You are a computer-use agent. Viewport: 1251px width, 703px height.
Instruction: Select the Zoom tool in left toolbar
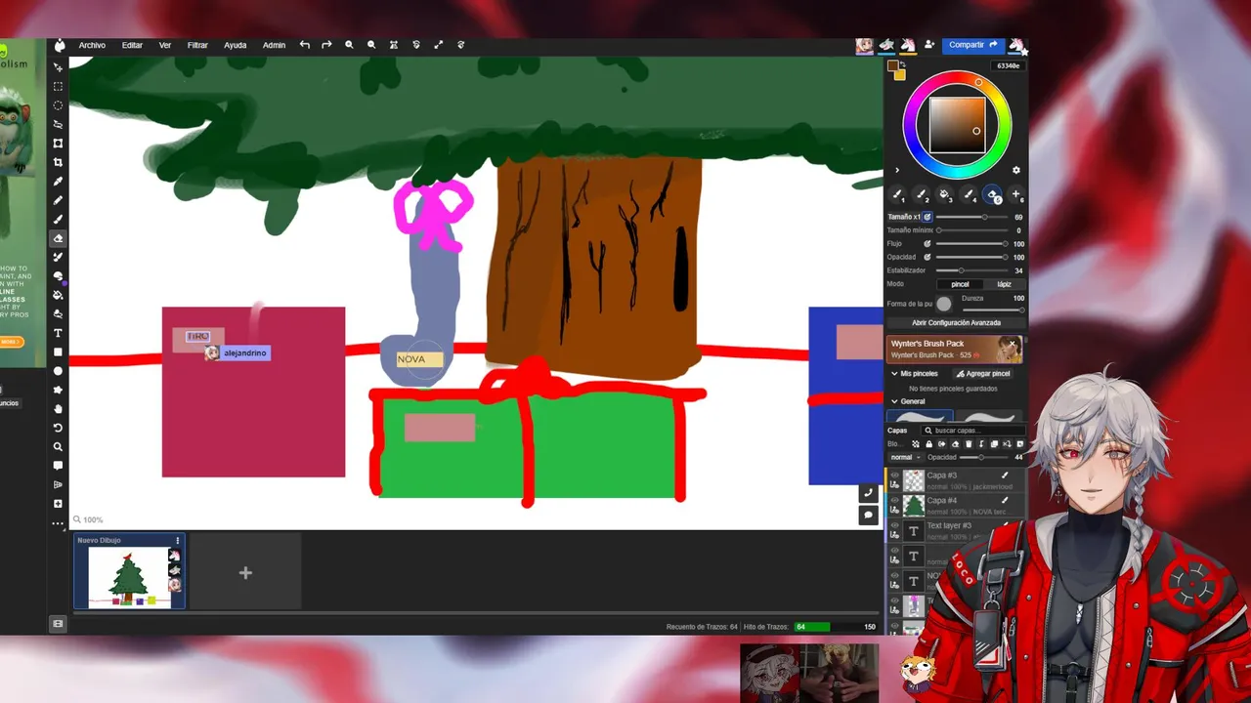pos(58,446)
